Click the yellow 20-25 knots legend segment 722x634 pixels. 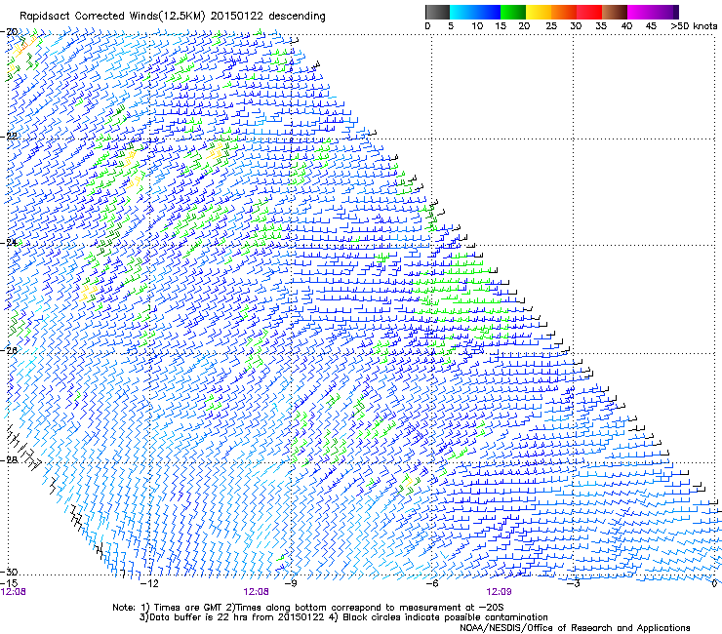click(x=539, y=12)
